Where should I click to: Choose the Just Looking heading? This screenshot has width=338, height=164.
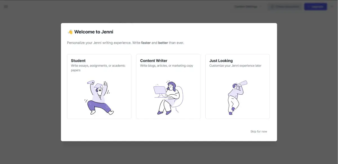coord(221,61)
